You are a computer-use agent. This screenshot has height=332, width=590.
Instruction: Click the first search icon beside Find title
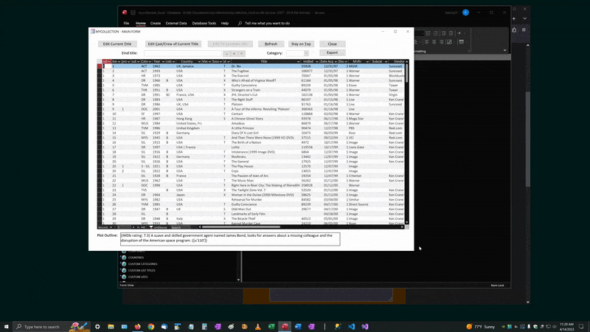(x=226, y=53)
